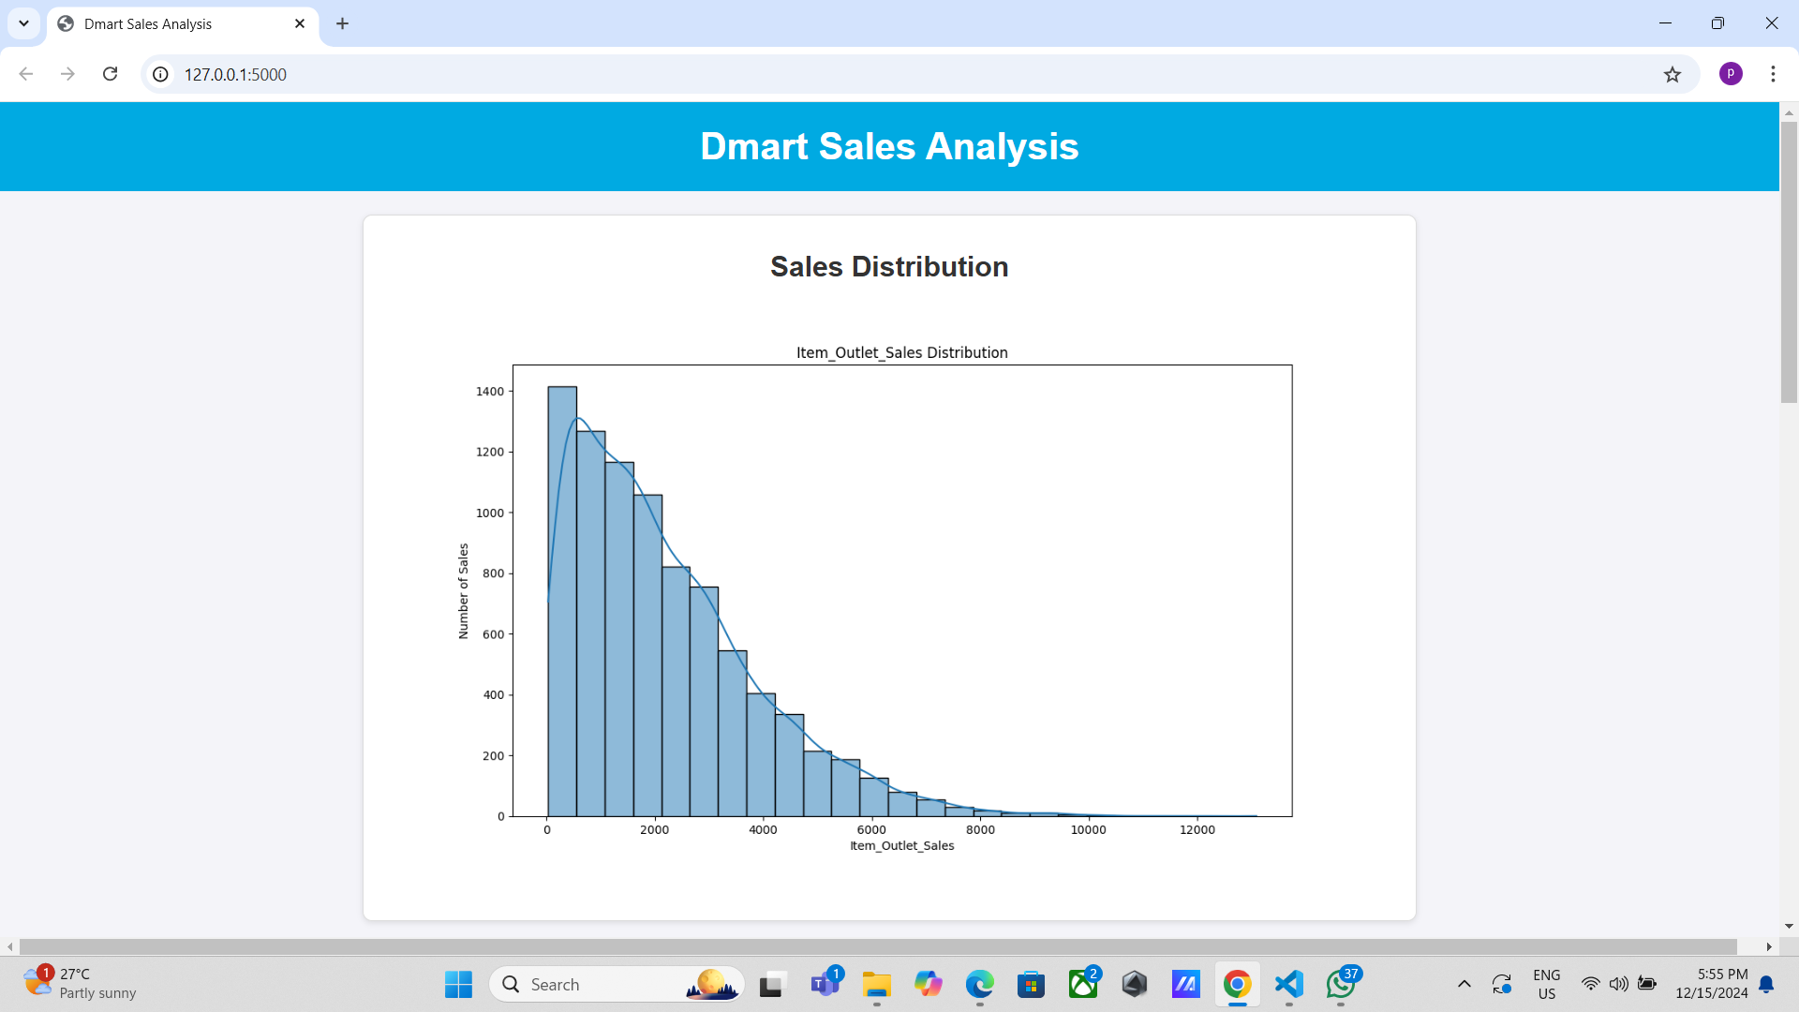Open Copilot from the taskbar
Image resolution: width=1799 pixels, height=1012 pixels.
point(929,985)
